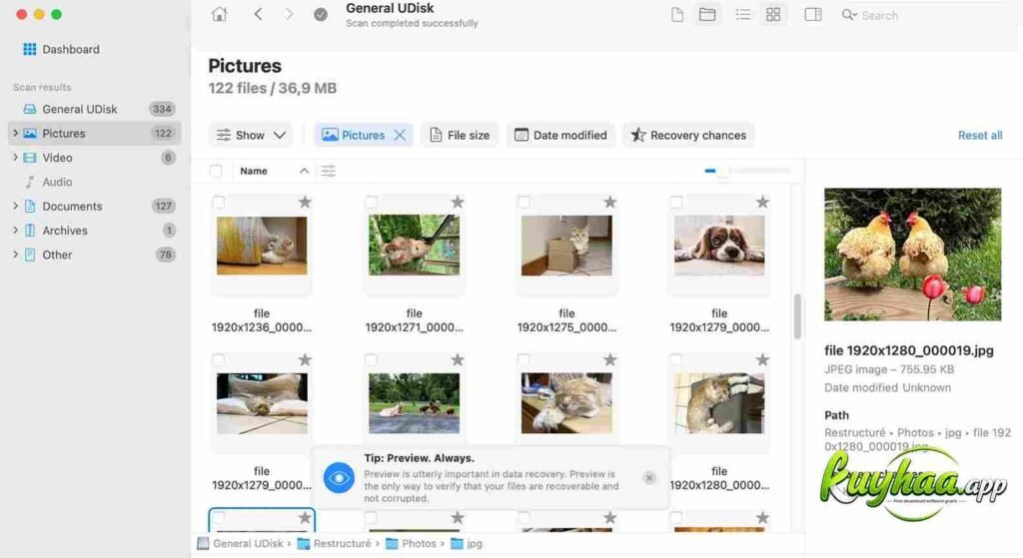
Task: Open the File size filter
Action: pos(460,135)
